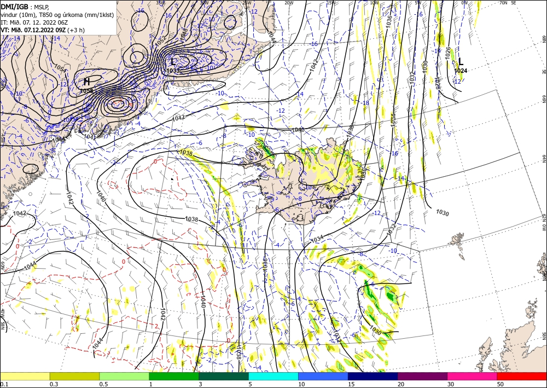Viewport: 547px width, 388px height.
Task: Click the 'L' symbol above 1024
Action: [x=461, y=62]
